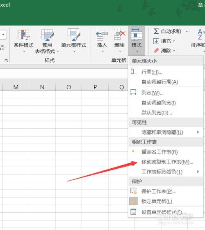Expand the 套用表格格式 dropdown arrow
205x230 pixels.
tap(58, 51)
